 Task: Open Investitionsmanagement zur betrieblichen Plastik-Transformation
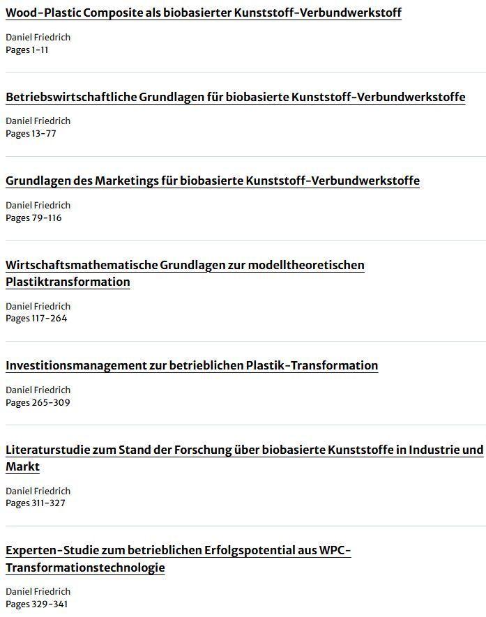[192, 365]
